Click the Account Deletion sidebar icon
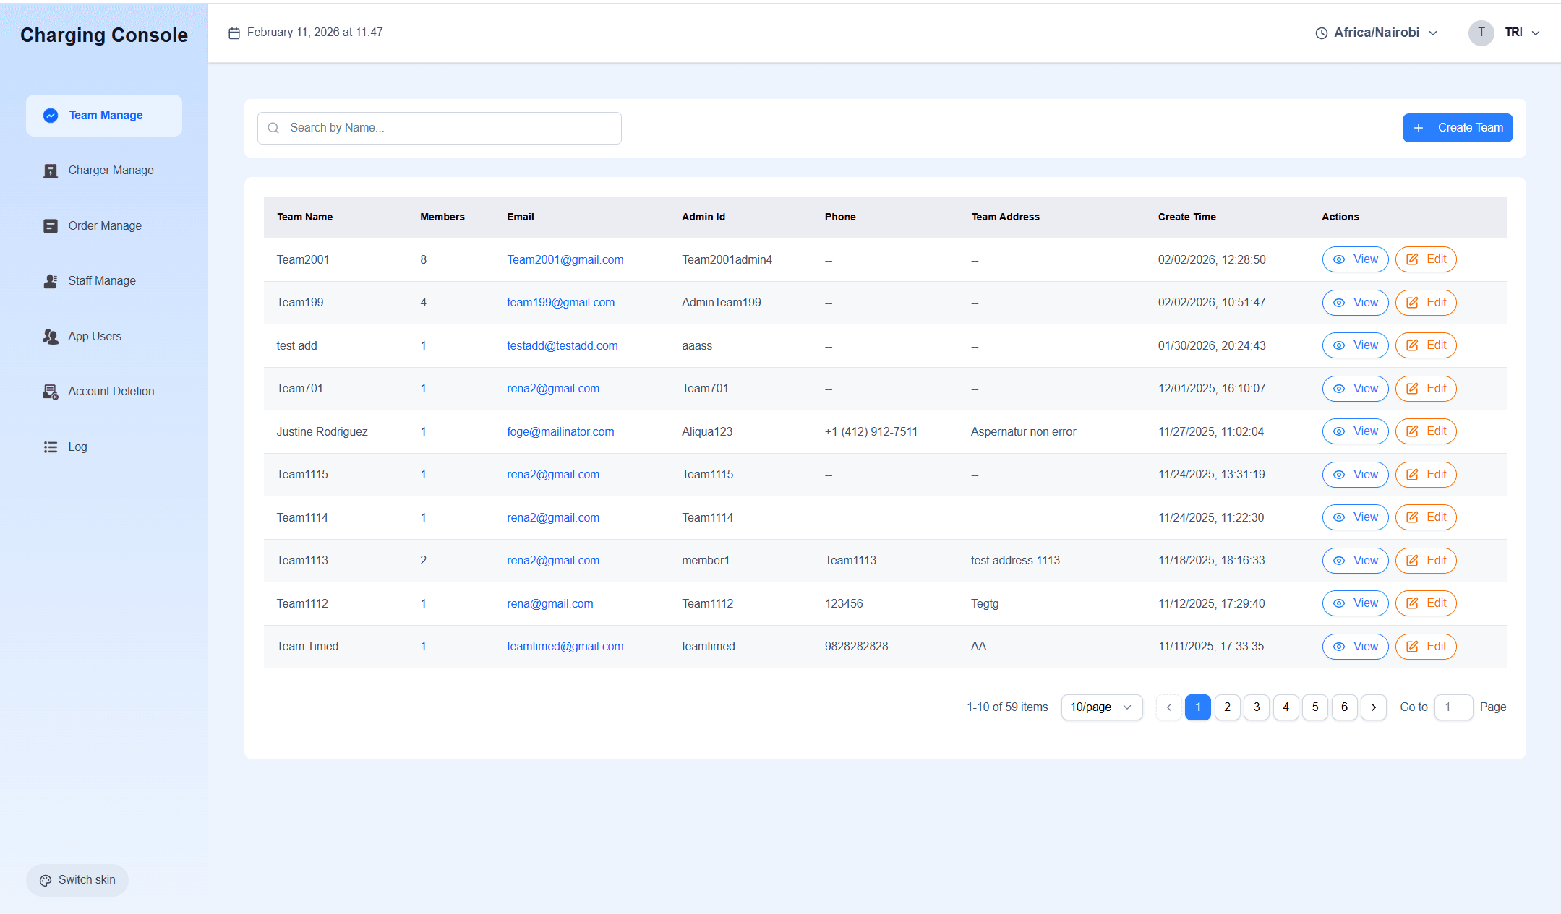Screen dimensions: 1561x914 [50, 392]
